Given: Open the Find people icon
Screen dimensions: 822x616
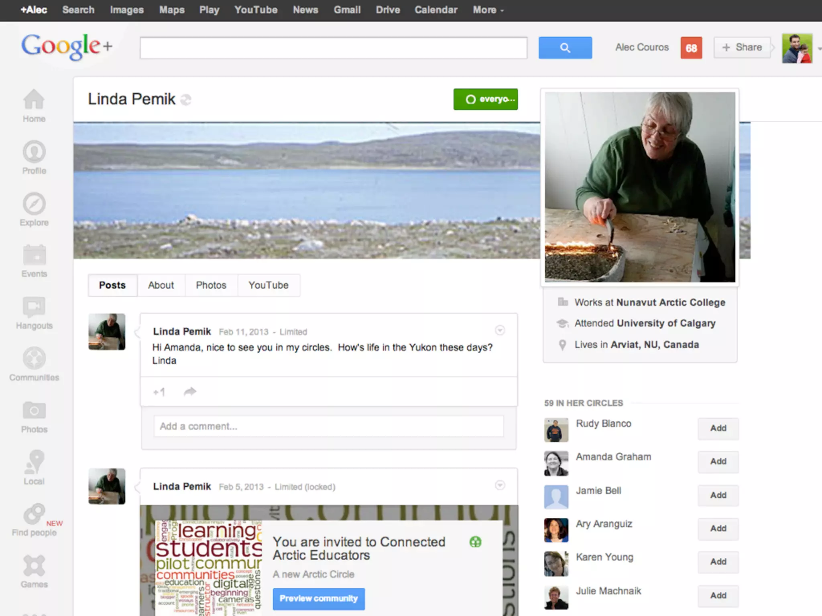Looking at the screenshot, I should [34, 514].
